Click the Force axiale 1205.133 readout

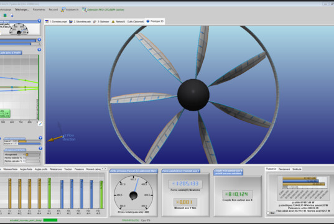tap(185, 184)
